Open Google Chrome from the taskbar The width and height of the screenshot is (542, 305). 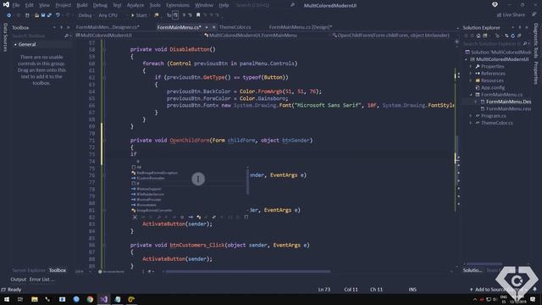tap(90, 299)
